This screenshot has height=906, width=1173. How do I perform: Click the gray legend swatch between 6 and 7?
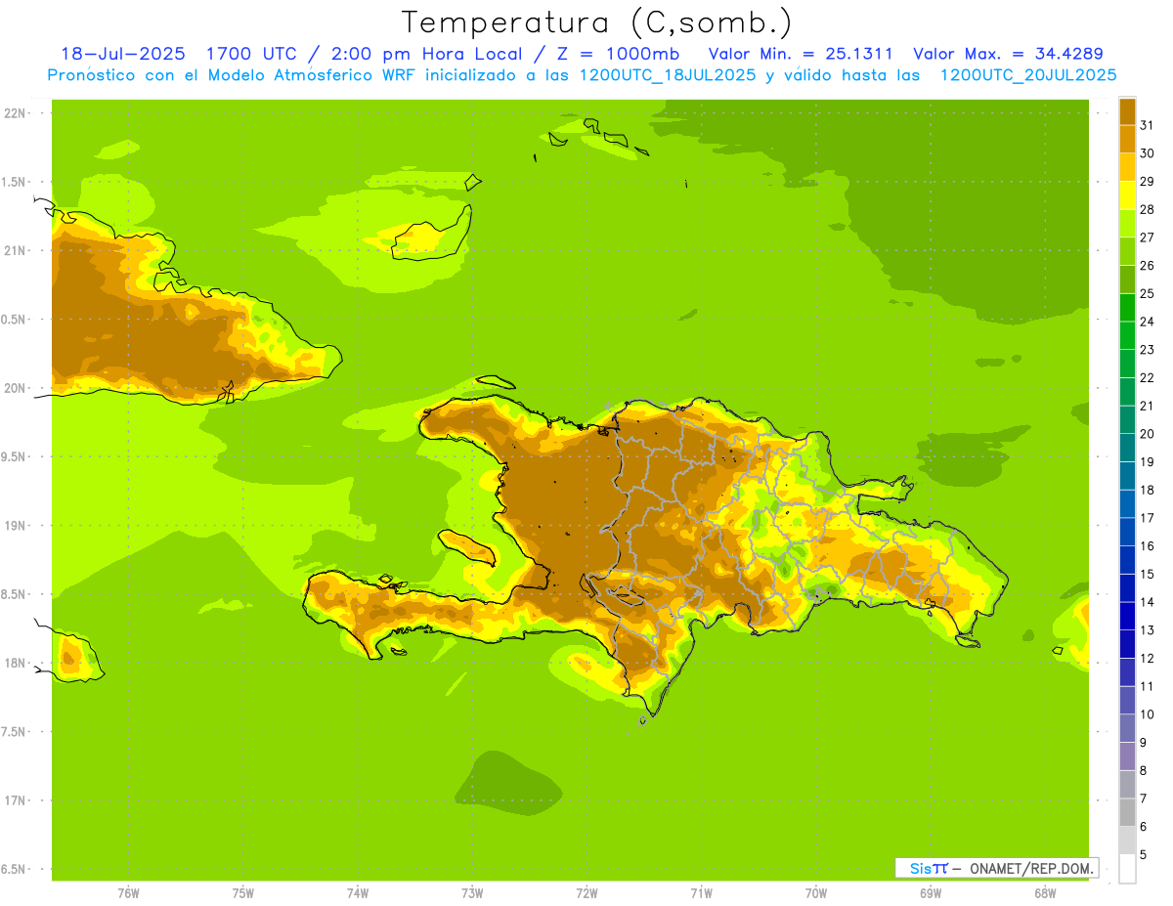[x=1127, y=813]
